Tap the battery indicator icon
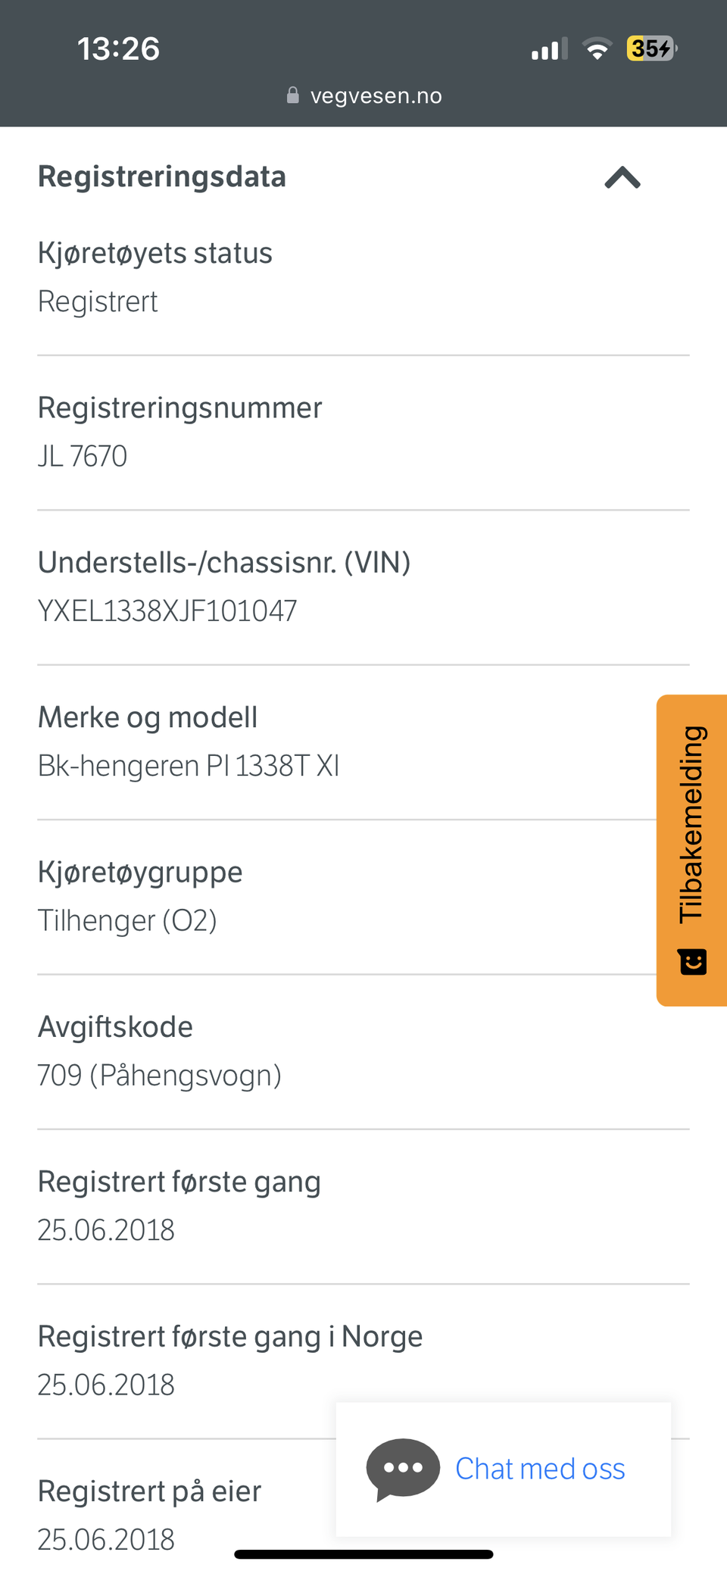Image resolution: width=727 pixels, height=1574 pixels. point(651,49)
